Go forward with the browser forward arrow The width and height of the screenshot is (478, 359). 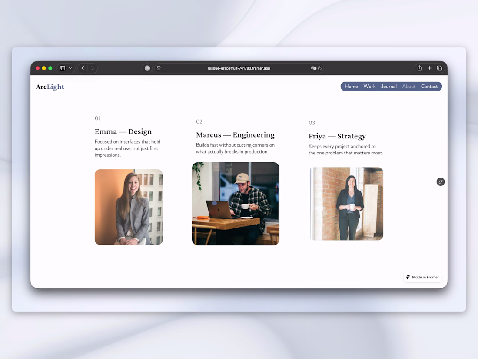click(93, 68)
